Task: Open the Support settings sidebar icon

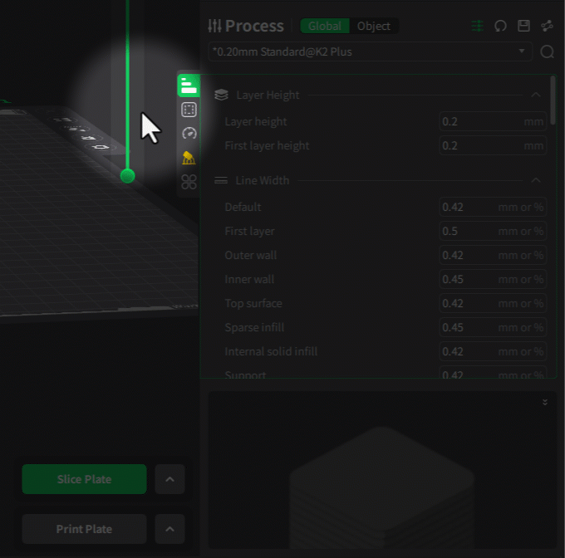Action: (189, 158)
